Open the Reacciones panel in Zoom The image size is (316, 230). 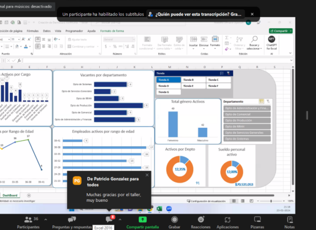(x=201, y=222)
